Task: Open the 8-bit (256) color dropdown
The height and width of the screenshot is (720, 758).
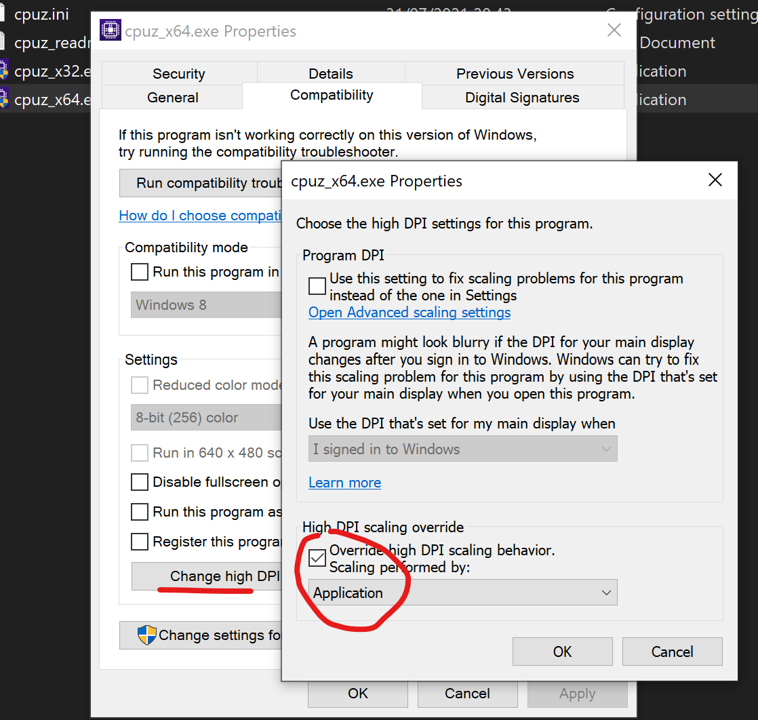Action: pyautogui.click(x=206, y=418)
